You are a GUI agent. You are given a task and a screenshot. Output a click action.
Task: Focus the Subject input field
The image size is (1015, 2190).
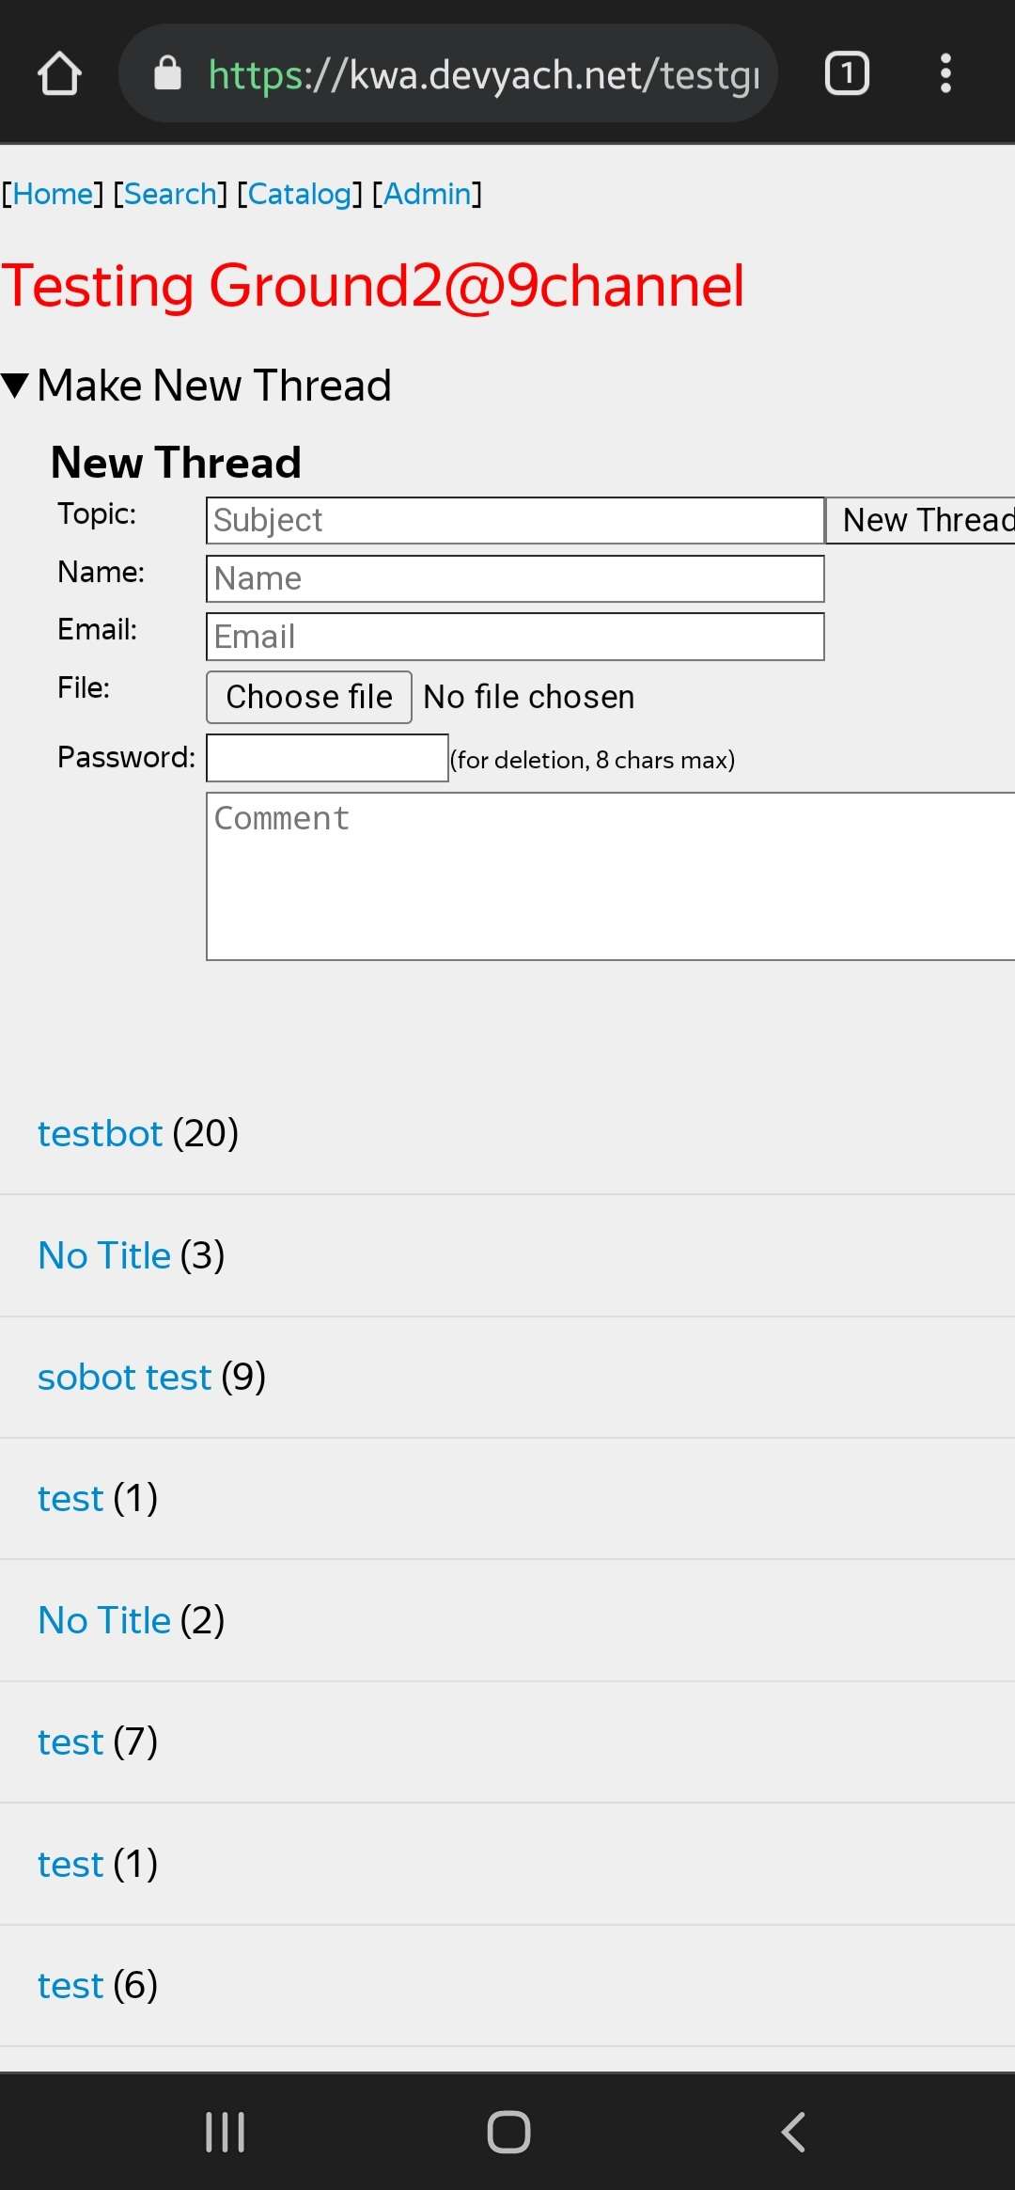[x=515, y=520]
